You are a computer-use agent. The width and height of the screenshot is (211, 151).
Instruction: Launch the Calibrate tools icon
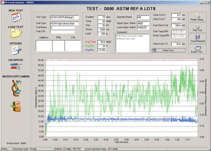point(16,66)
